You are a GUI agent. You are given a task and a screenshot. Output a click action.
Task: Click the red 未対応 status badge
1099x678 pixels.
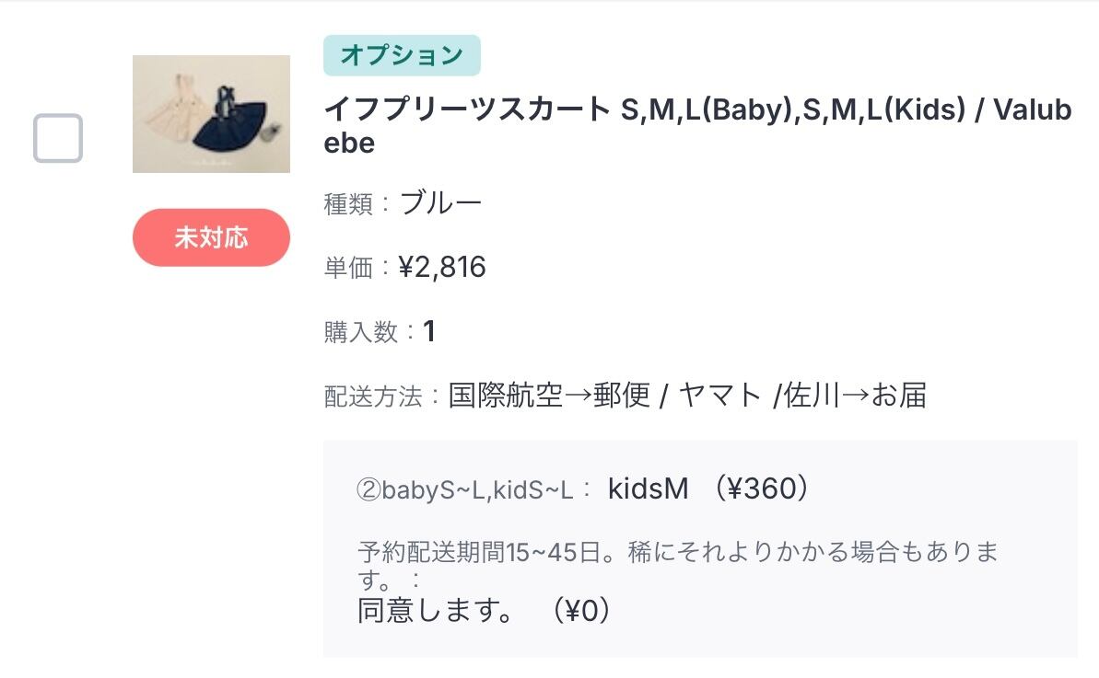click(211, 237)
